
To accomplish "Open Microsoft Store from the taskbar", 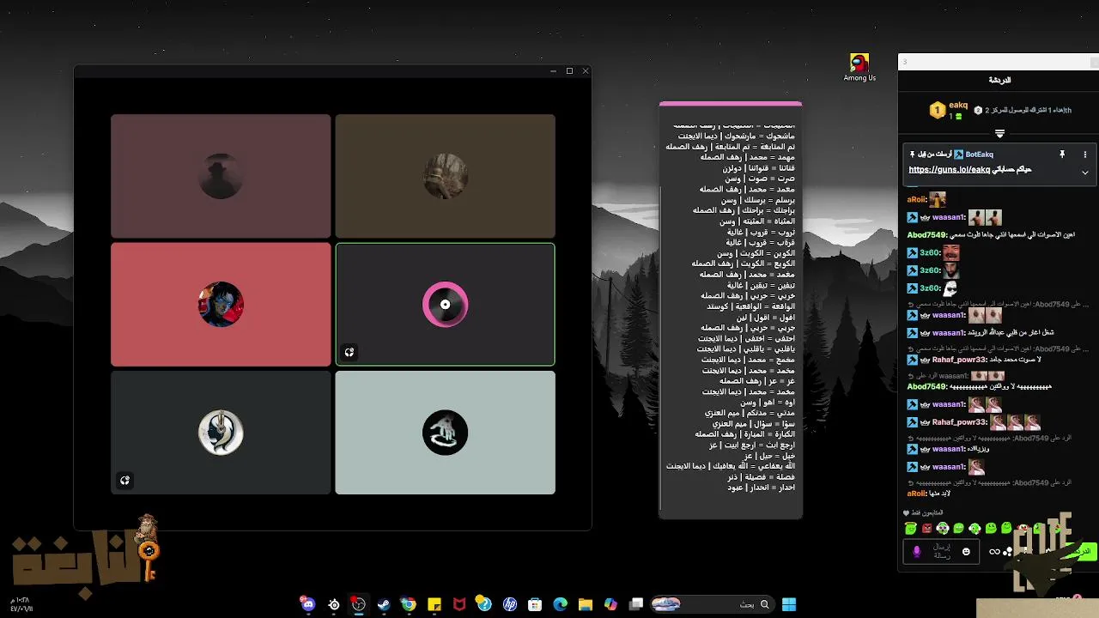I will [535, 604].
